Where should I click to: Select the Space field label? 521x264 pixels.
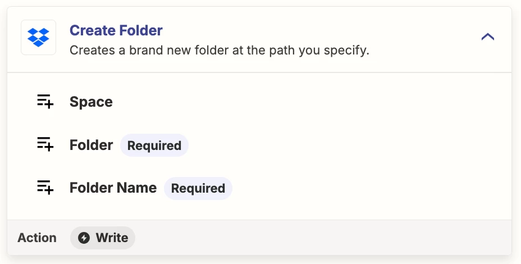[91, 102]
